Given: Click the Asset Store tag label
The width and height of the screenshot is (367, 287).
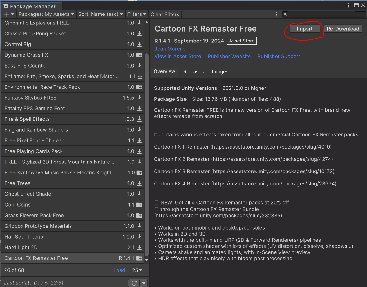Looking at the screenshot, I should [242, 41].
